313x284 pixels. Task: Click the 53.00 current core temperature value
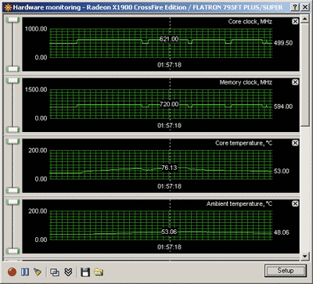(x=282, y=171)
